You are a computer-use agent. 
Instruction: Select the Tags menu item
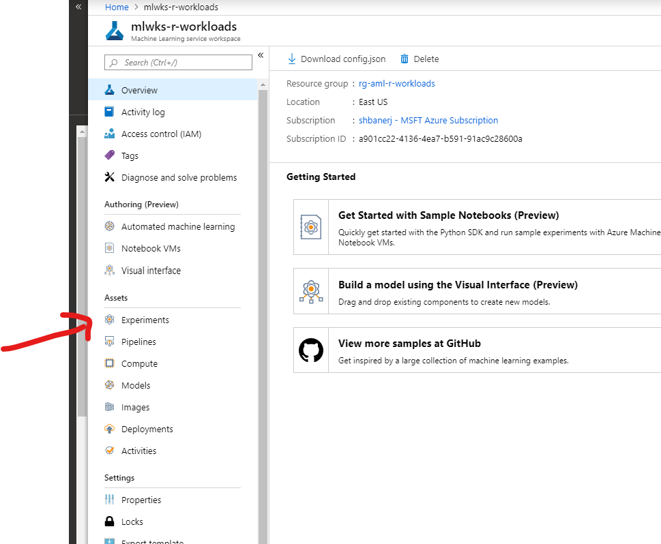pos(173,155)
